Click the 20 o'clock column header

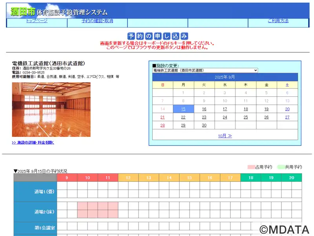pyautogui.click(x=292, y=178)
